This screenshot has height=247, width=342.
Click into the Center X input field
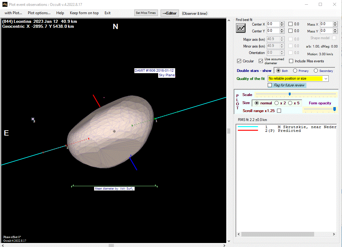point(273,24)
